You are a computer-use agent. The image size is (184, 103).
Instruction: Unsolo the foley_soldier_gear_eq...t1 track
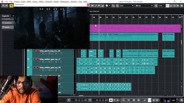(37, 59)
